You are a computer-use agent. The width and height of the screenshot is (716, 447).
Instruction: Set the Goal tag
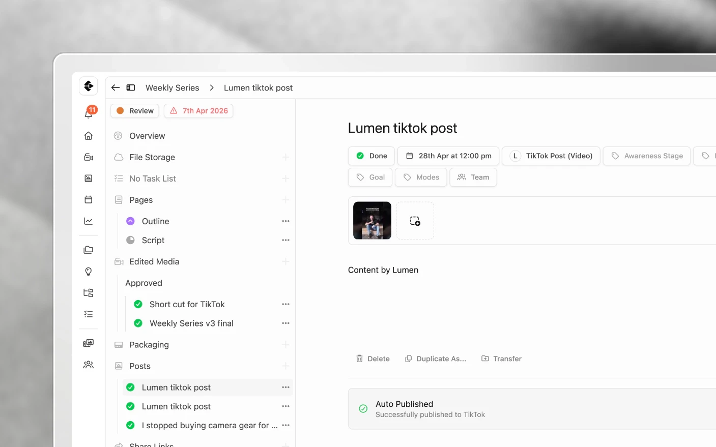pyautogui.click(x=370, y=177)
